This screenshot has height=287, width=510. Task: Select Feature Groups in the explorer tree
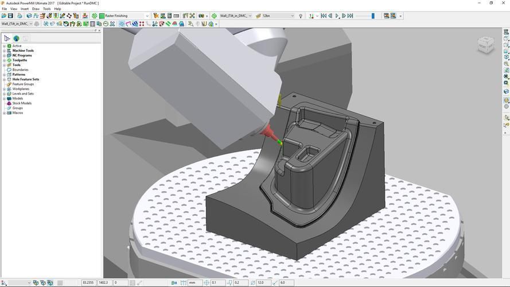(x=23, y=84)
